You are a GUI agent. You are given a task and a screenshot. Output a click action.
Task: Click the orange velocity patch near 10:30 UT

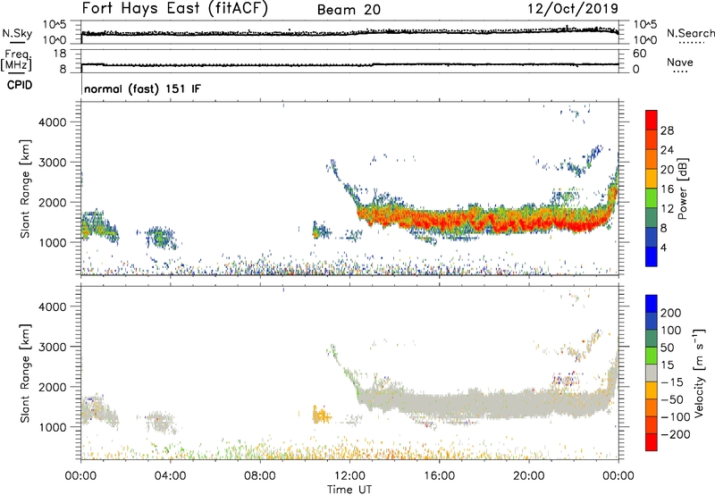click(x=321, y=415)
